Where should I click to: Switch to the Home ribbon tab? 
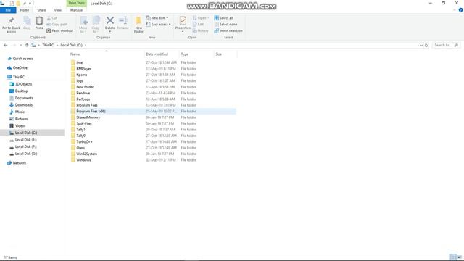[25, 10]
